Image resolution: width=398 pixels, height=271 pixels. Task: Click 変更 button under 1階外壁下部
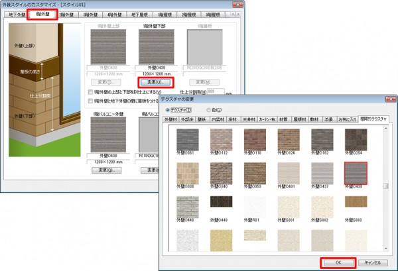click(x=153, y=81)
